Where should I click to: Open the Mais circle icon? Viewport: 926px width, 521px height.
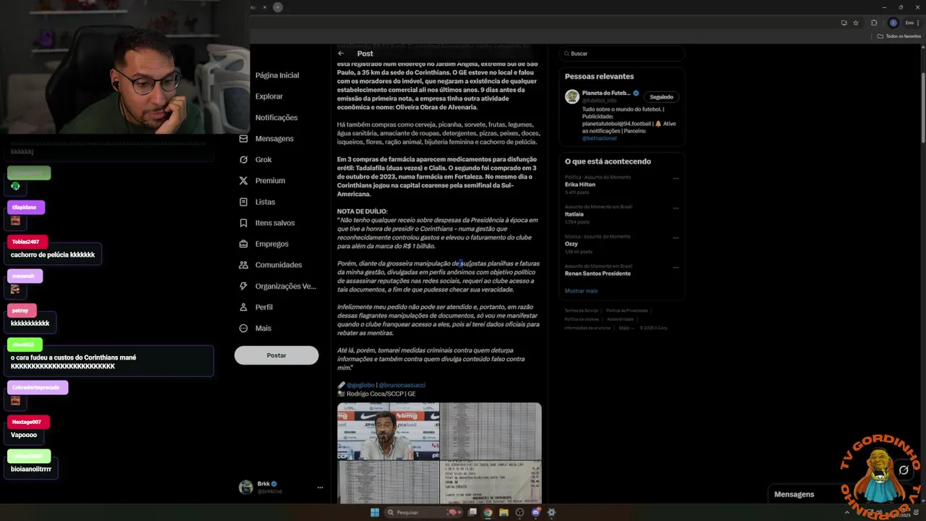[243, 328]
